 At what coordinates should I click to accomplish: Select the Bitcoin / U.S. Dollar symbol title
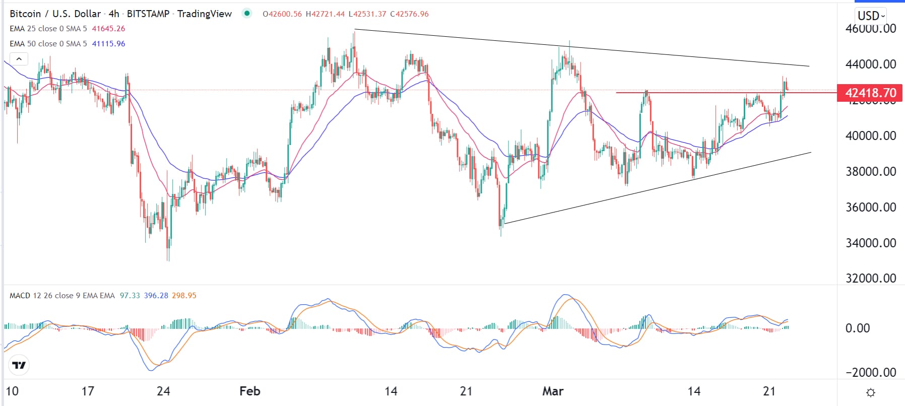[x=55, y=14]
